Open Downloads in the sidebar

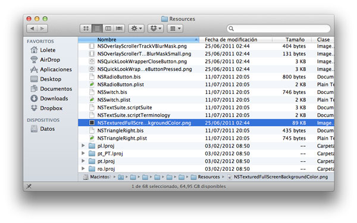[49, 98]
